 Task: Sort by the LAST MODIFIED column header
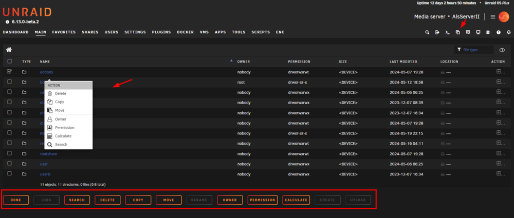click(403, 62)
